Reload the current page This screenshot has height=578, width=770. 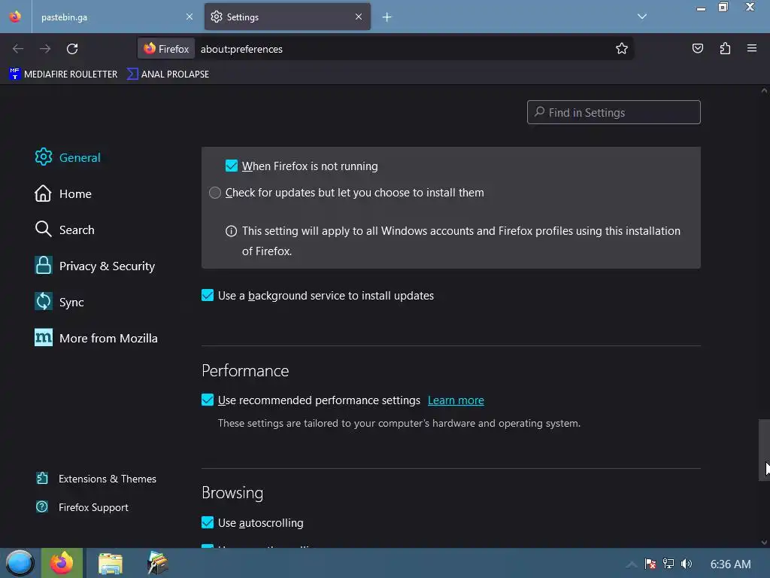click(72, 49)
